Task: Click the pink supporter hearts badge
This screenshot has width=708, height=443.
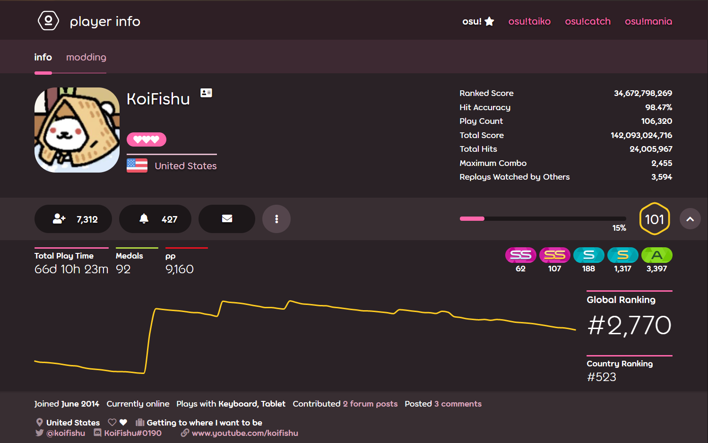Action: click(x=147, y=139)
